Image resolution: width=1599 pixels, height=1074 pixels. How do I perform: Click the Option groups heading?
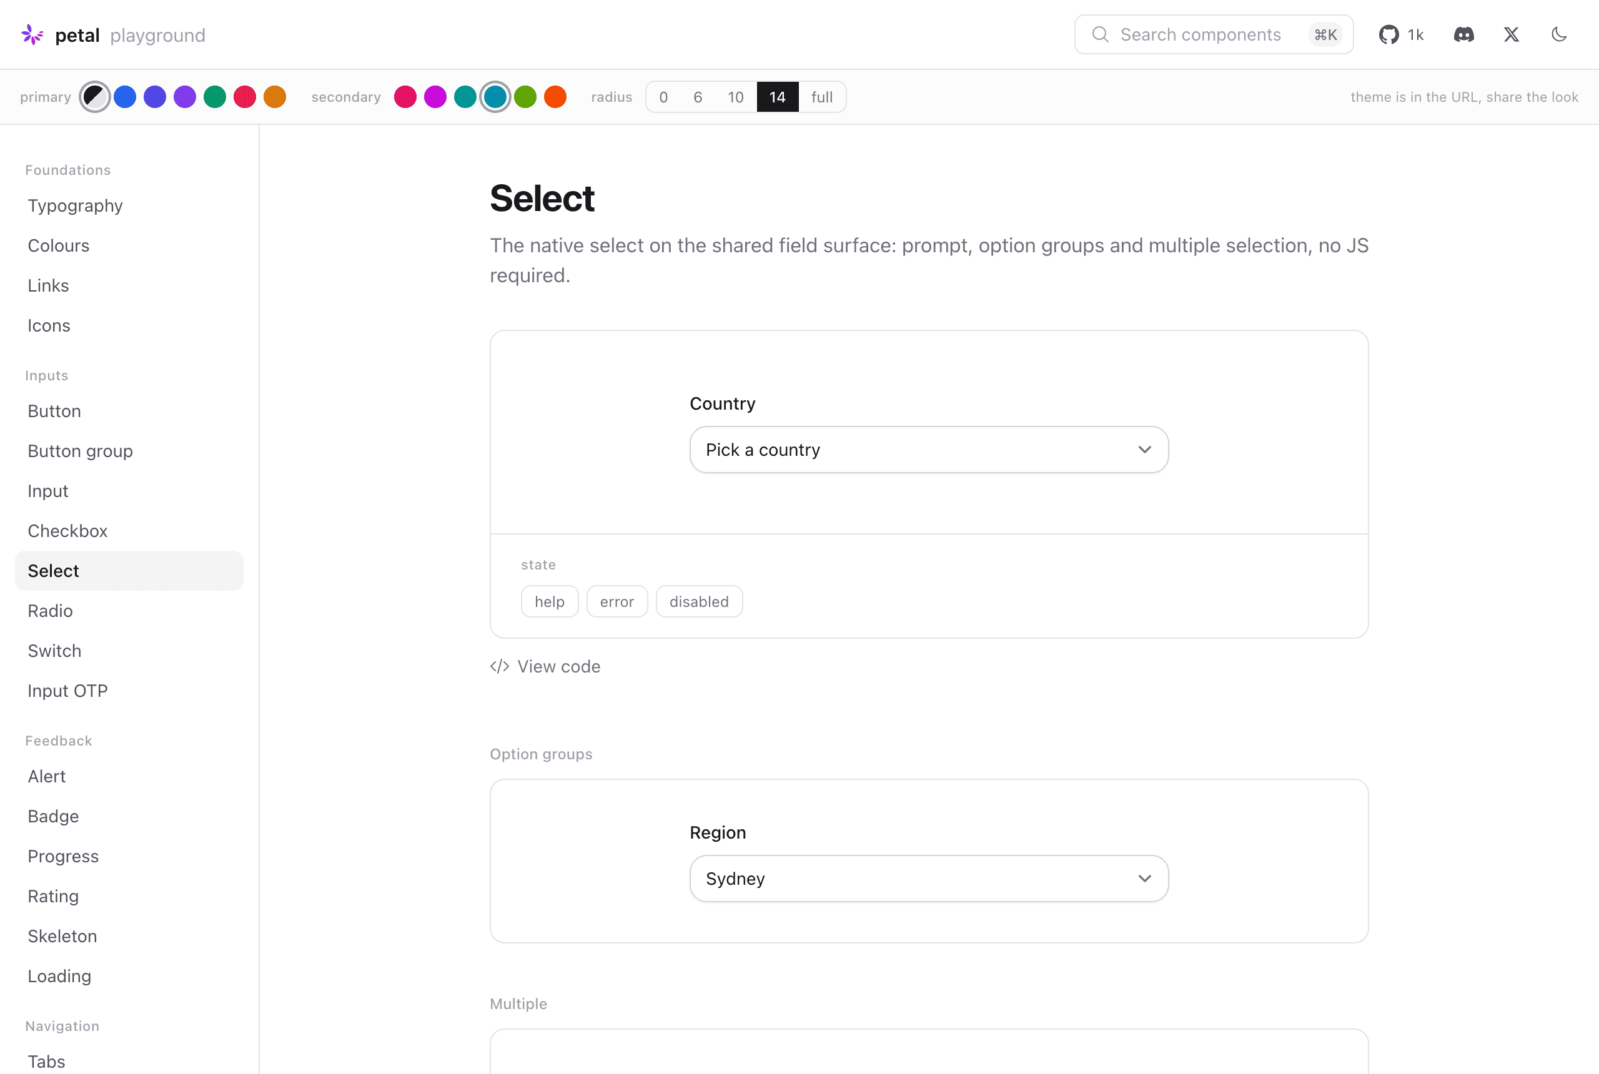click(541, 754)
